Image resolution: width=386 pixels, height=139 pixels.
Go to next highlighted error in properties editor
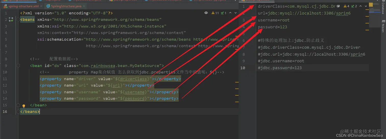point(366,6)
